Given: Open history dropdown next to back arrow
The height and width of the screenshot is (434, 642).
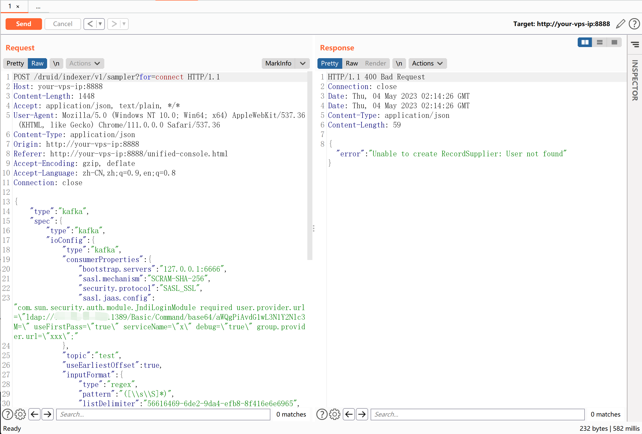Looking at the screenshot, I should (x=100, y=24).
